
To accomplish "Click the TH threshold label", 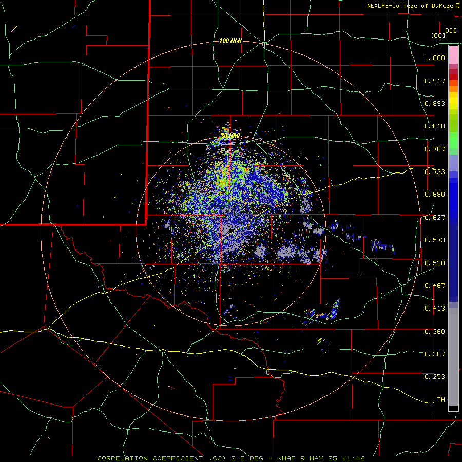I will coord(441,400).
